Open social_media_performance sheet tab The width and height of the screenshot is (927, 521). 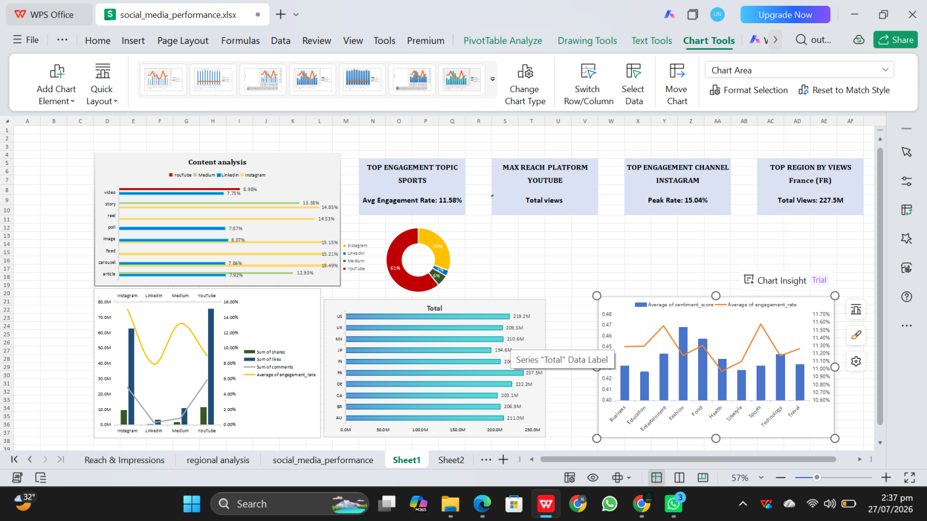pyautogui.click(x=323, y=460)
